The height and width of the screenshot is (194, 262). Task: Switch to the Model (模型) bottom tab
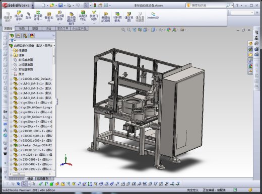click(x=30, y=178)
